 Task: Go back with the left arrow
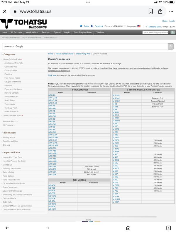[7, 228]
